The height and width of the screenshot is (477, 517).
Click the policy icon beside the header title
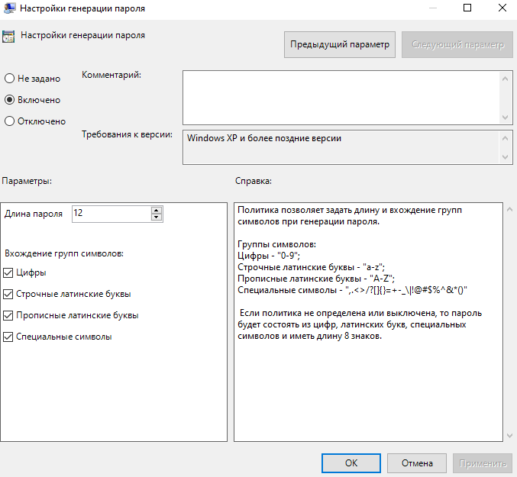coord(8,36)
